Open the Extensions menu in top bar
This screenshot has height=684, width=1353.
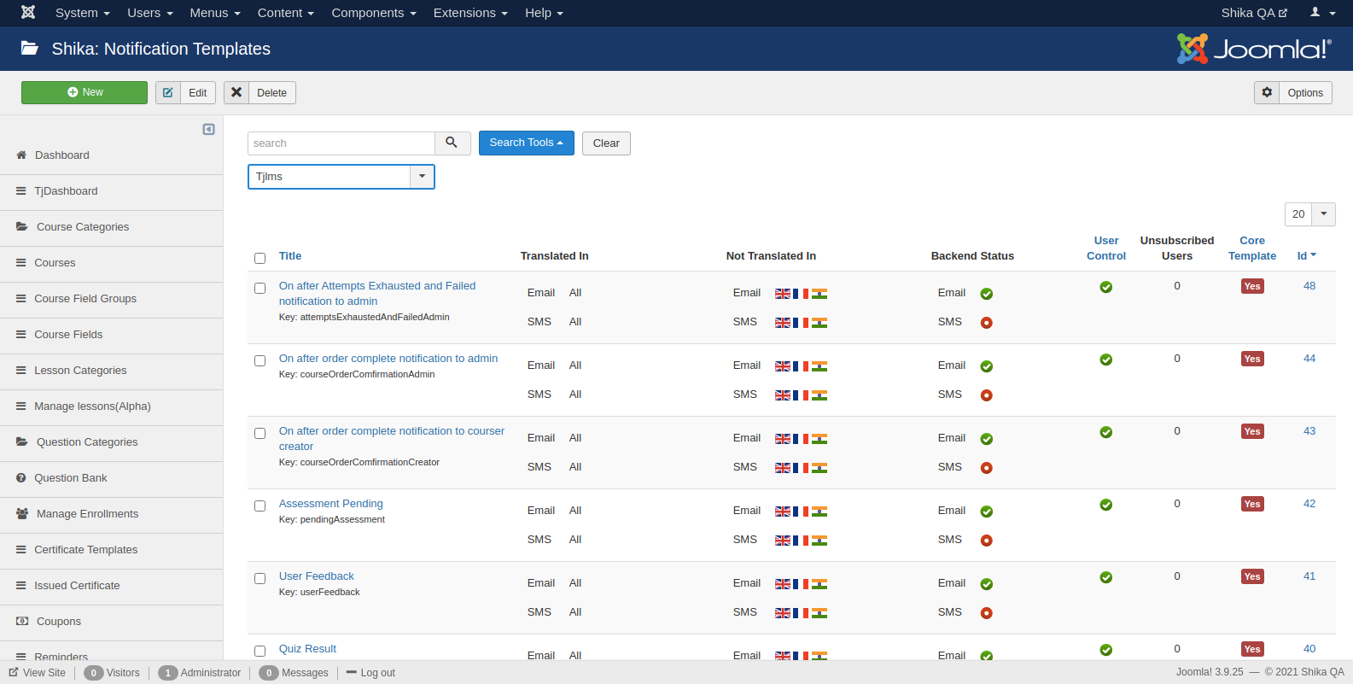point(469,13)
